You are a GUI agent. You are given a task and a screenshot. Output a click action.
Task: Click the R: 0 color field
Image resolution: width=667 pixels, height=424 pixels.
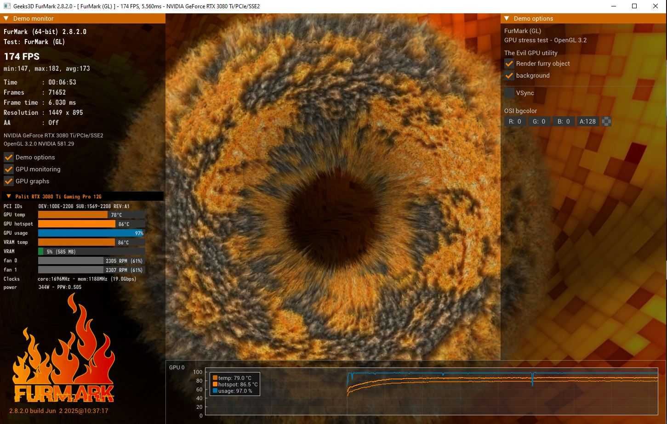coord(515,121)
